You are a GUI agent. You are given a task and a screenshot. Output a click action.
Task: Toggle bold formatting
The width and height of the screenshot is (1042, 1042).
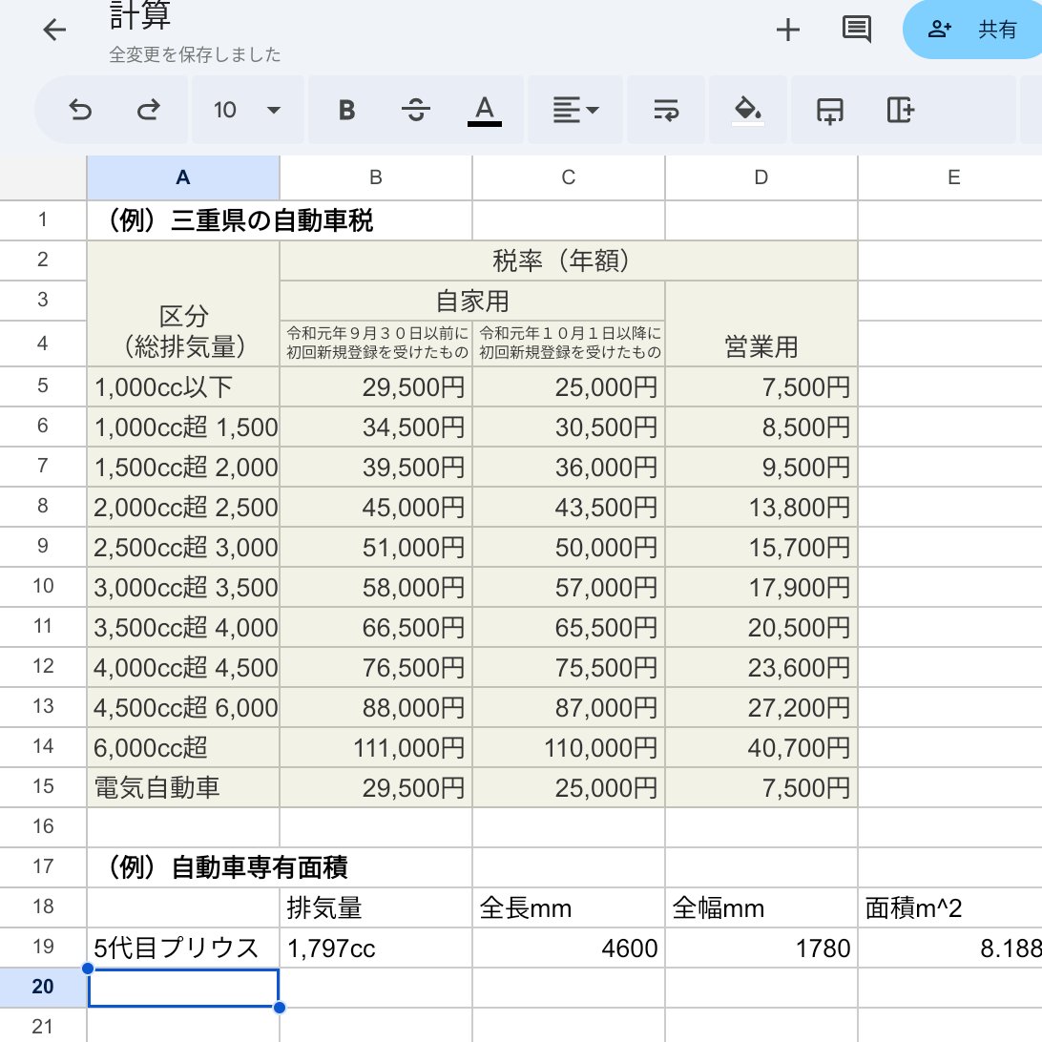[347, 110]
